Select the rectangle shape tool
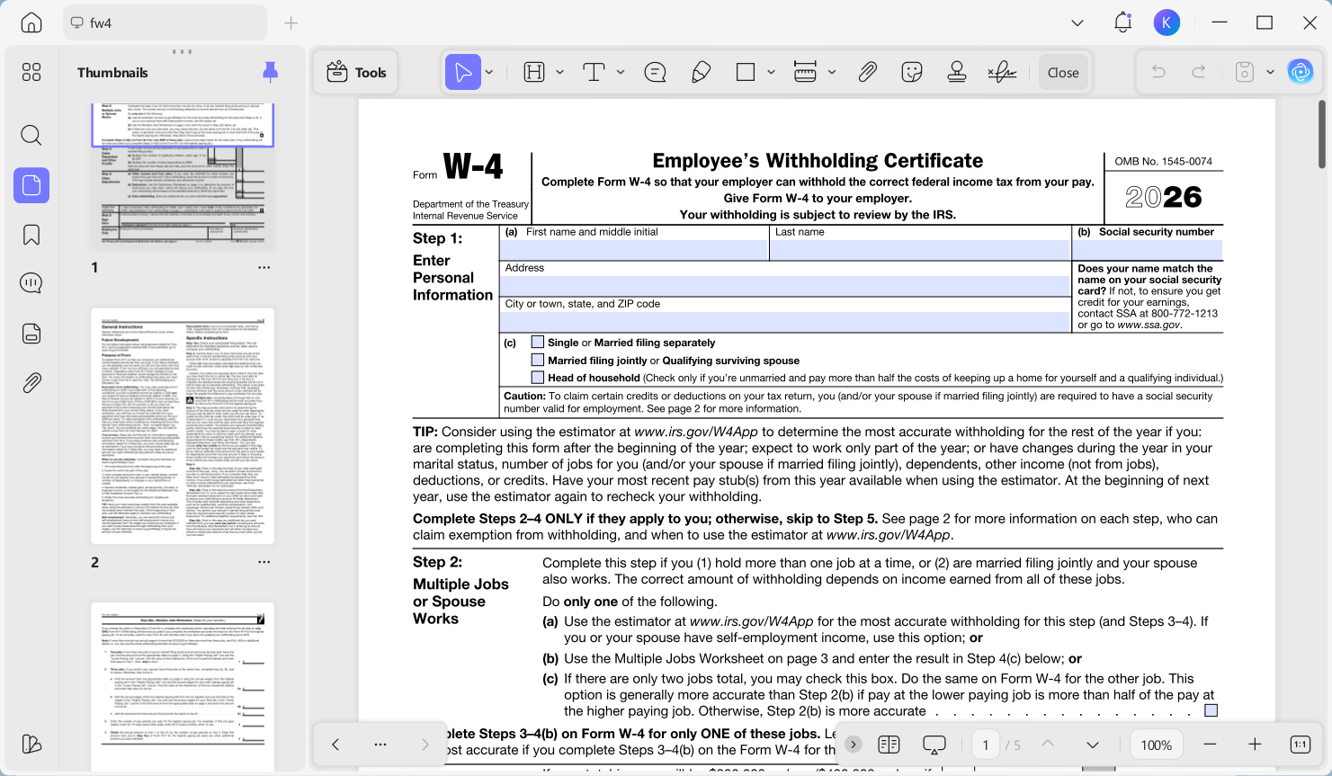The image size is (1332, 776). click(x=746, y=72)
